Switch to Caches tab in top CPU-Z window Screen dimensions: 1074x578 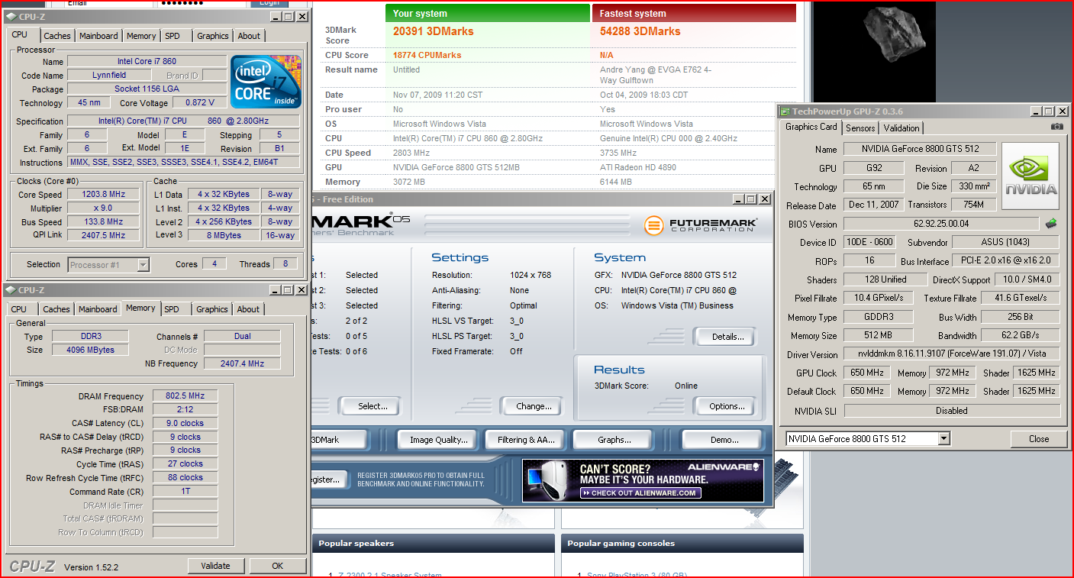pos(57,36)
